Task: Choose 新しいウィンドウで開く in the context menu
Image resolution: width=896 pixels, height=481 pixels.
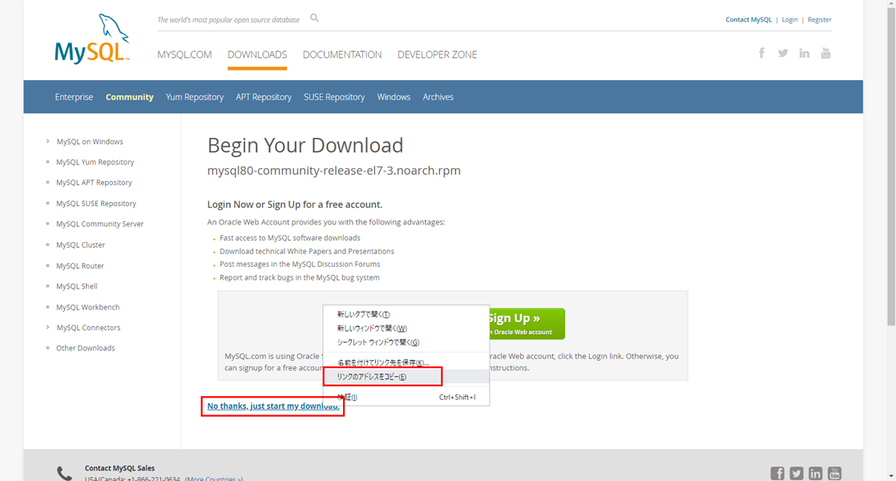Action: 406,329
